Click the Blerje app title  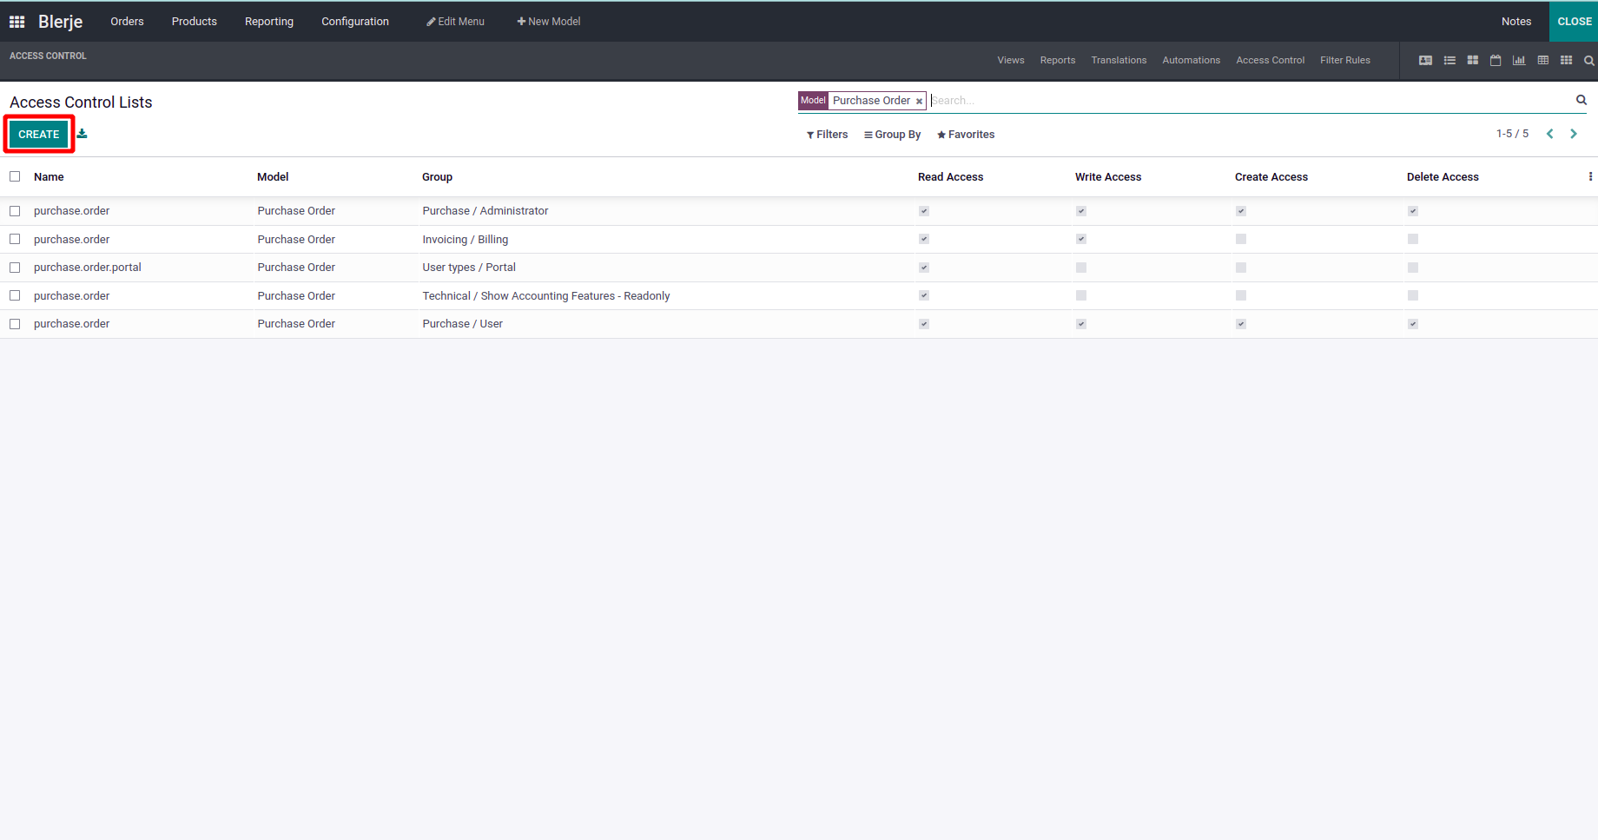[61, 22]
